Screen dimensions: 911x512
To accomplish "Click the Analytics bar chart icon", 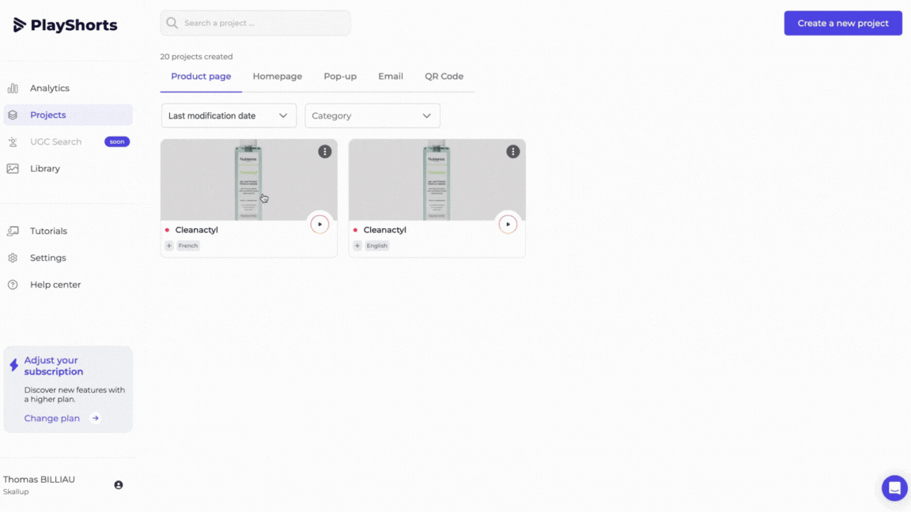I will (13, 88).
